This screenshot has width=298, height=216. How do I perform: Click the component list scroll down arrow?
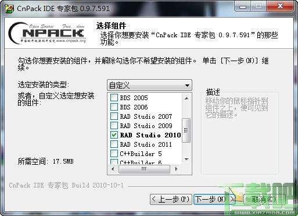[186, 160]
